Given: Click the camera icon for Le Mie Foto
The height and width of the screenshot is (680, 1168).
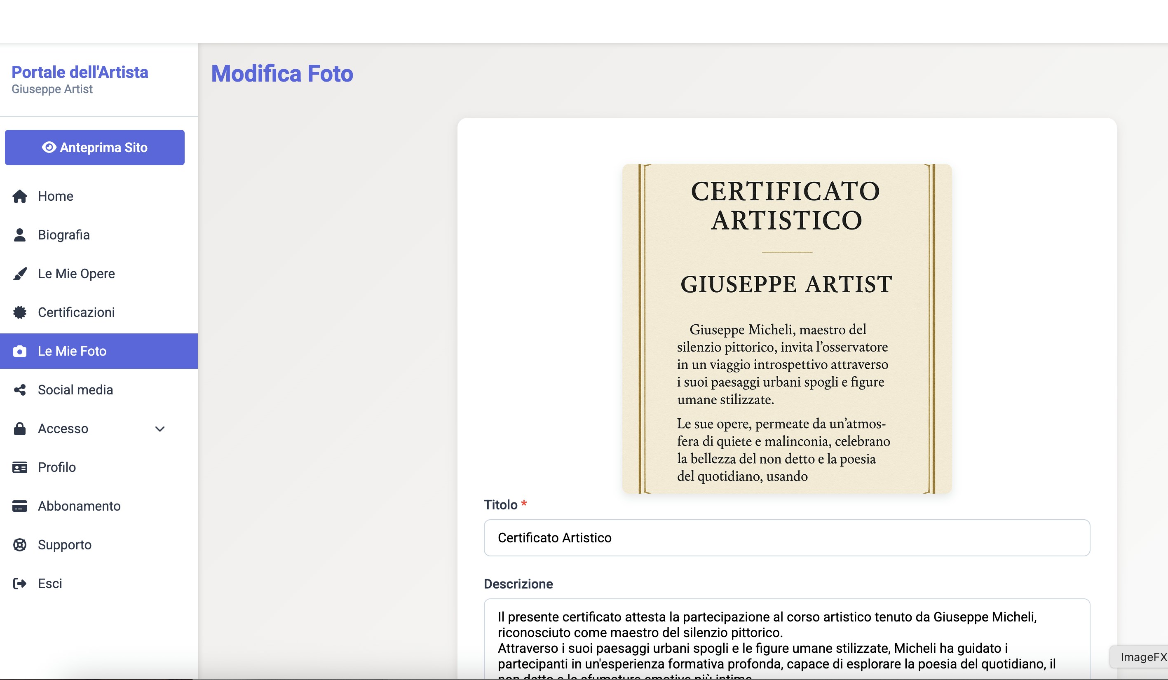Looking at the screenshot, I should [x=19, y=352].
